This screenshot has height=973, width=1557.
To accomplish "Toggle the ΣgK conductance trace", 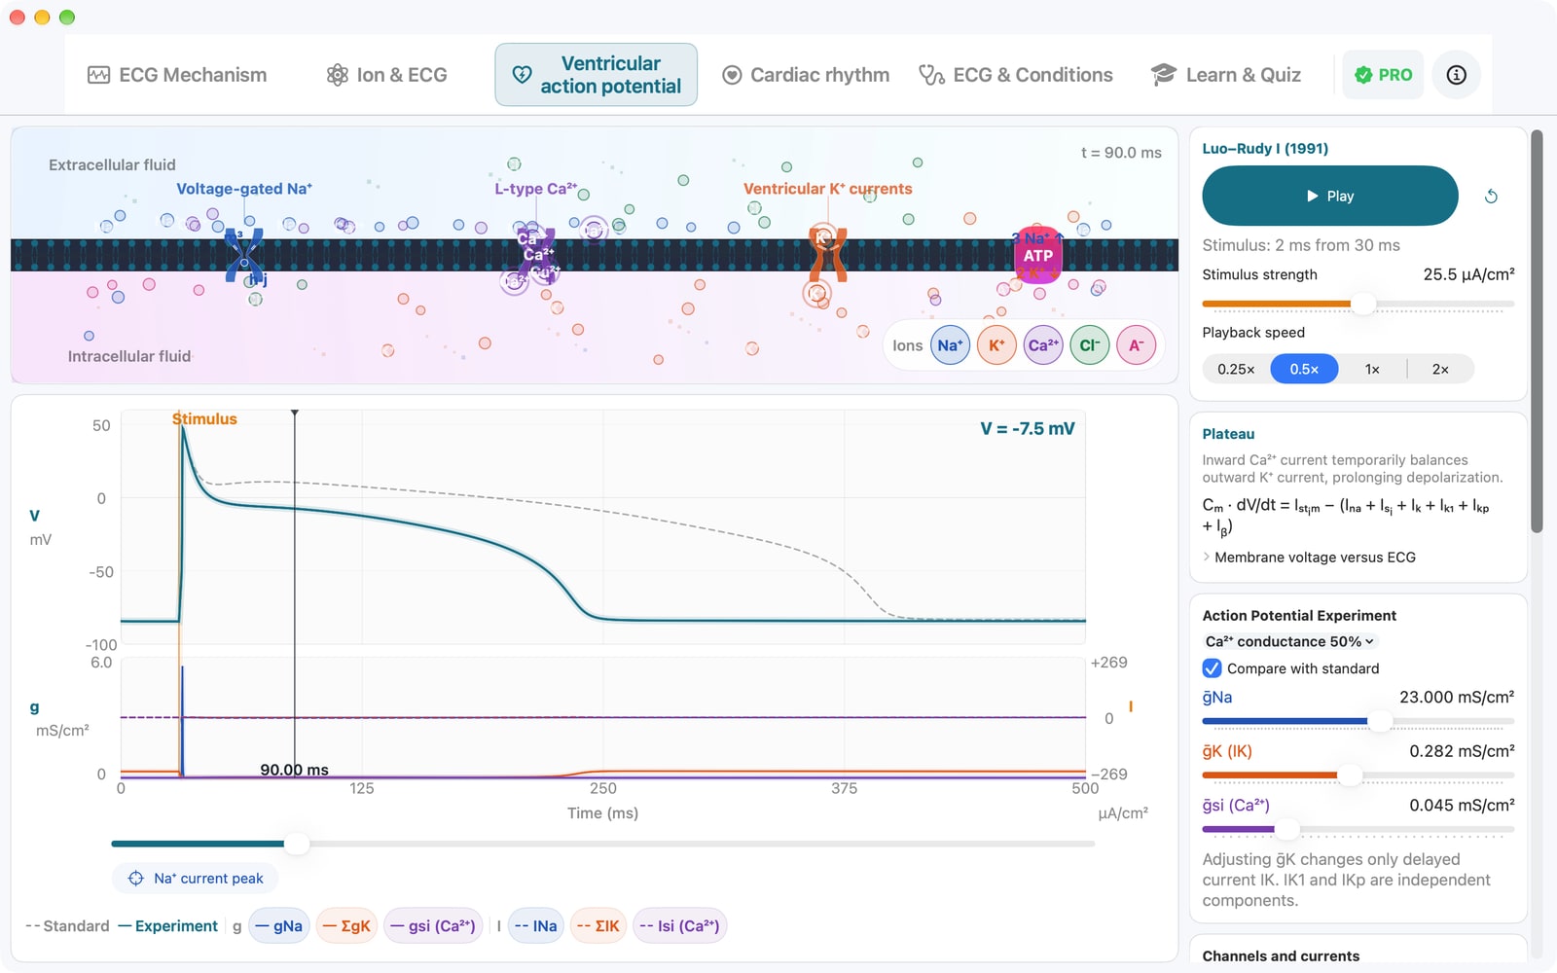I will (x=346, y=926).
